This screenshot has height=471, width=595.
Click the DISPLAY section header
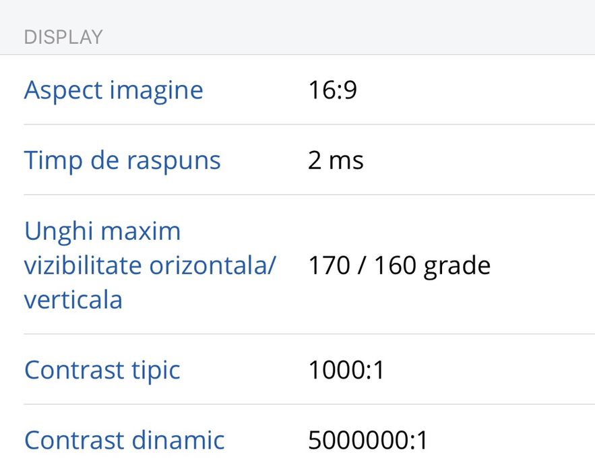[63, 37]
